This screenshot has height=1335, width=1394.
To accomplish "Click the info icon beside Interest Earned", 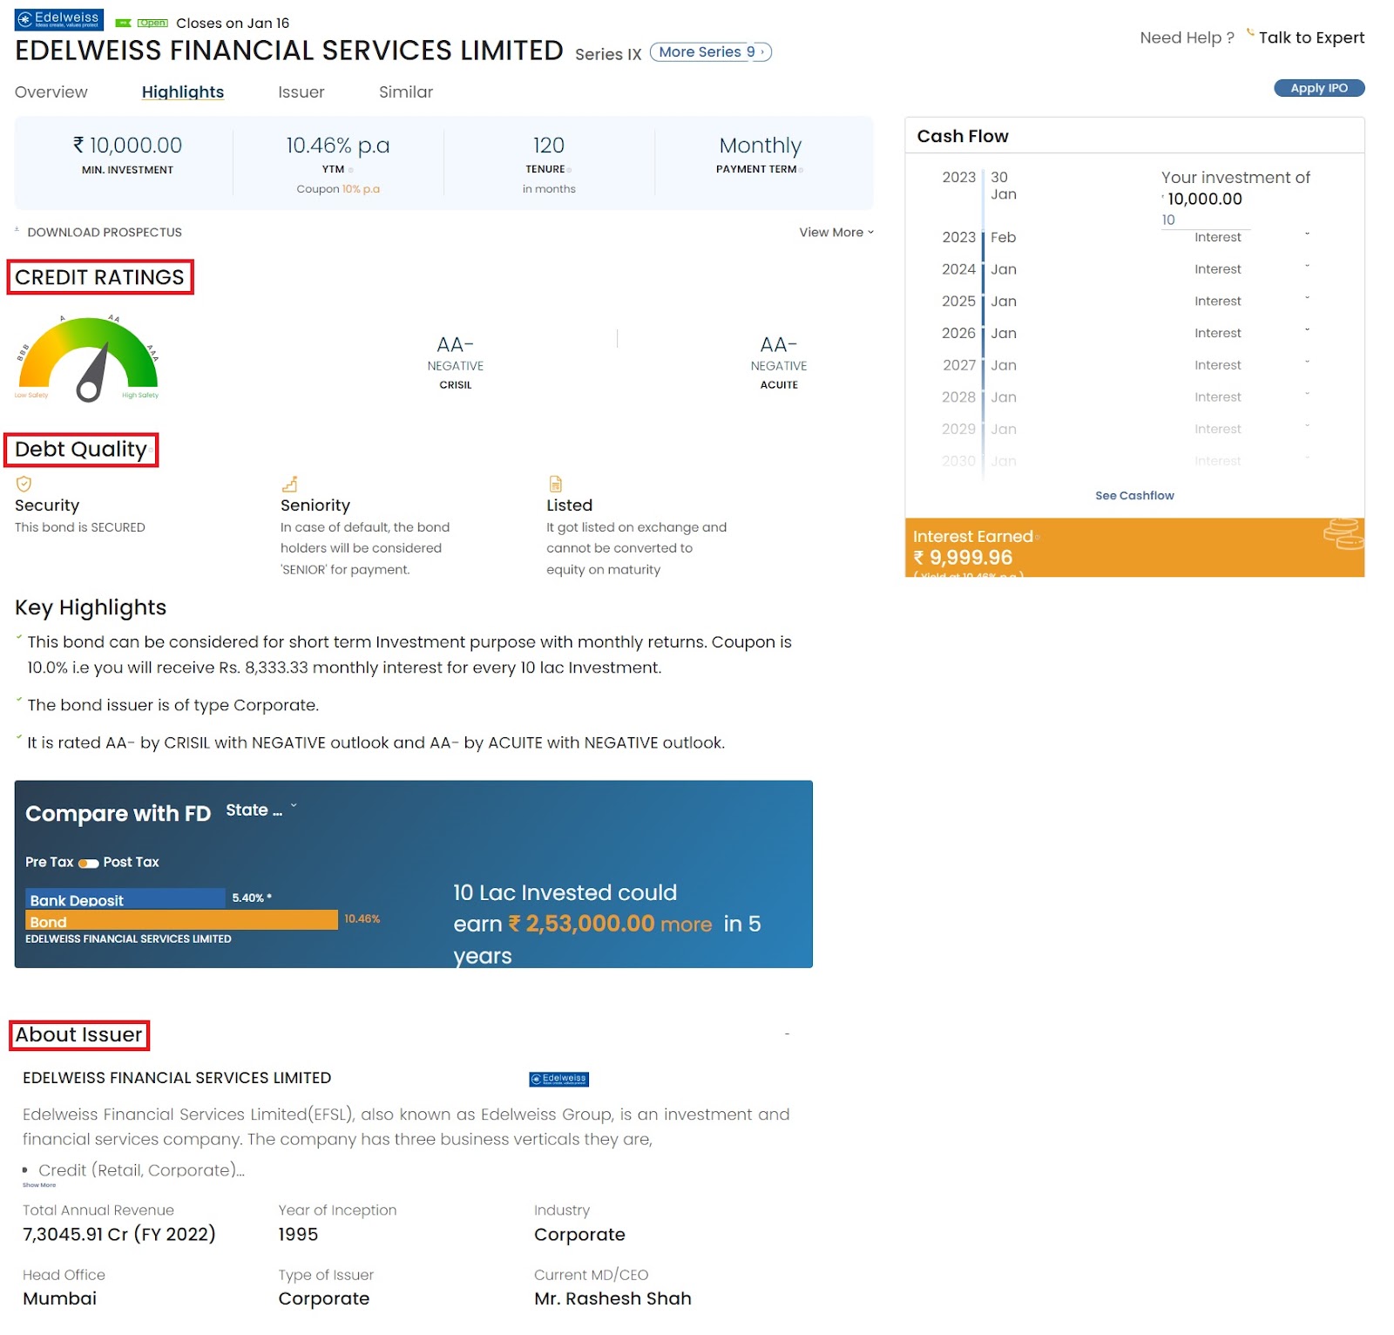I will point(1037,538).
